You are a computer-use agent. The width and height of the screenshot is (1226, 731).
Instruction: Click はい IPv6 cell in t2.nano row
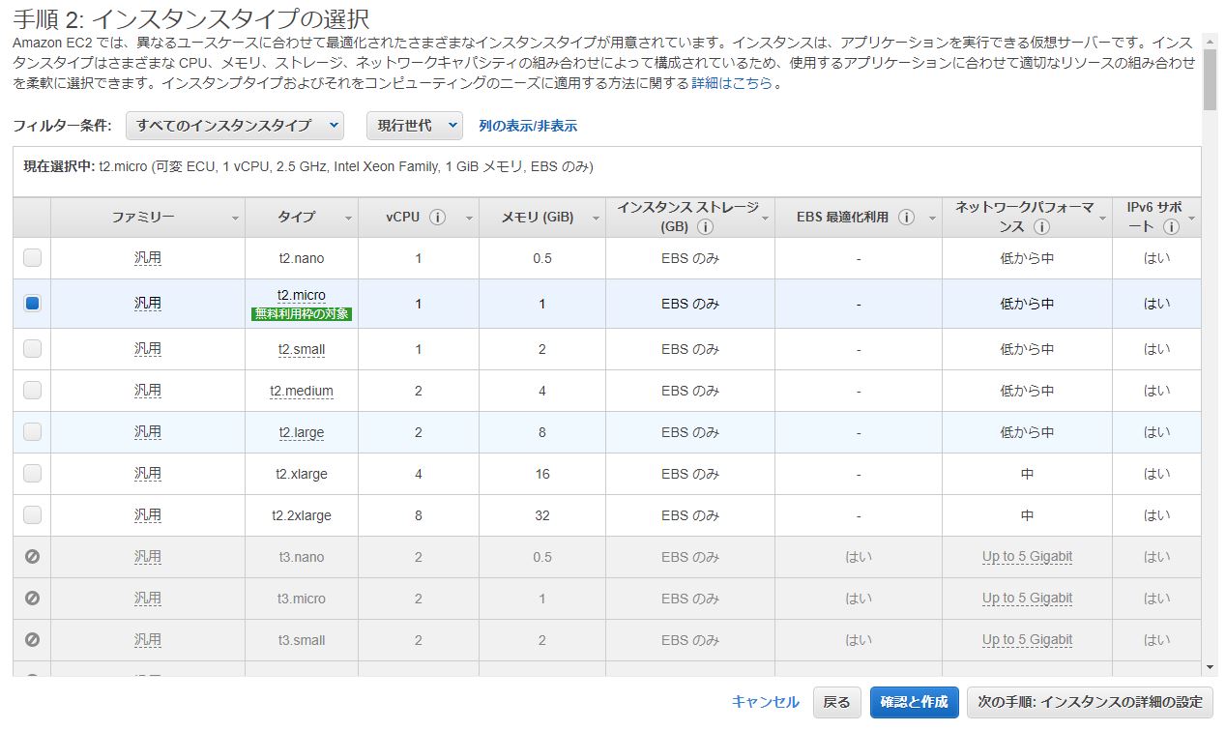coord(1156,258)
